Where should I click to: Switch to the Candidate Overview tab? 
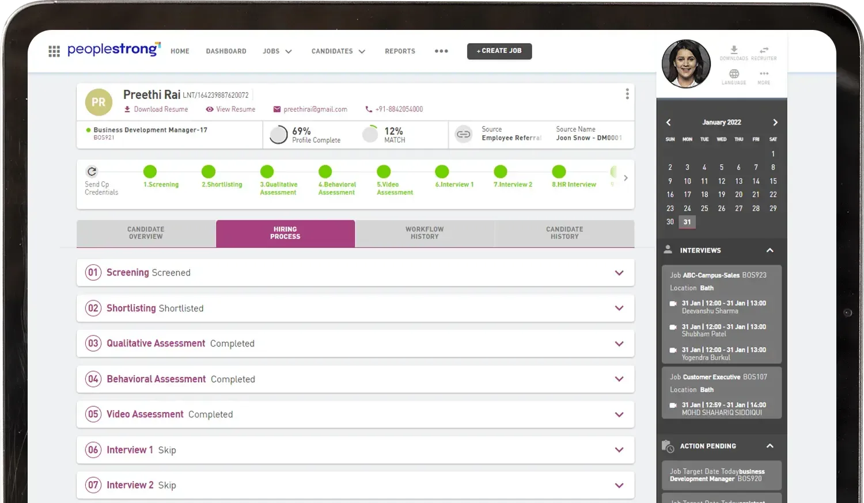tap(145, 233)
